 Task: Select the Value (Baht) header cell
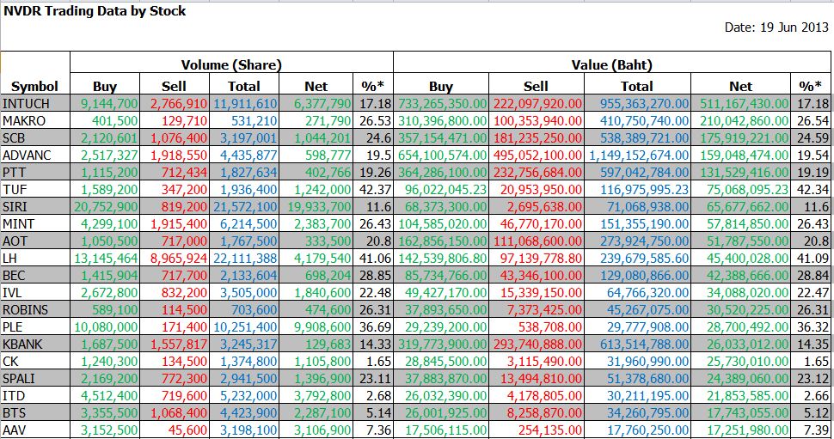tap(611, 64)
